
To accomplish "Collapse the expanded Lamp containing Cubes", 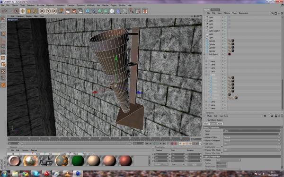I will (x=206, y=75).
